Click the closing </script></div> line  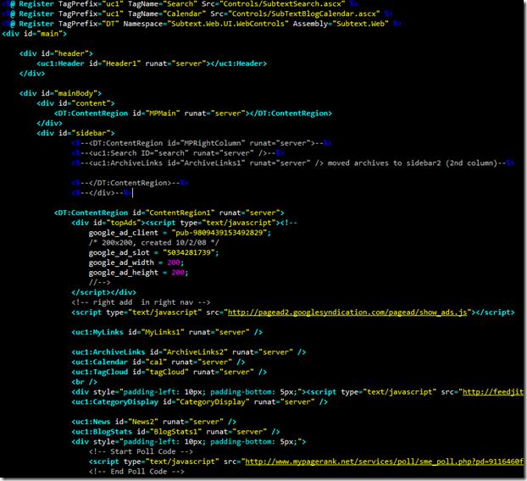point(104,292)
